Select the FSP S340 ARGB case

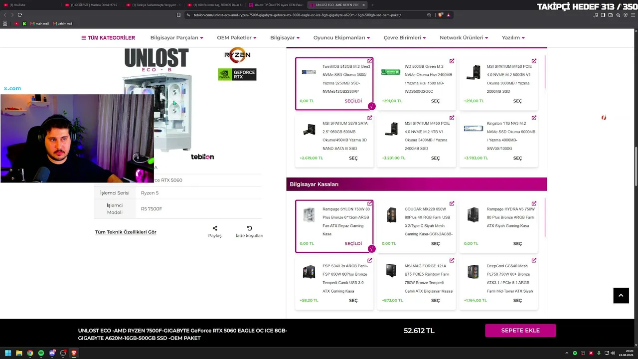(x=353, y=301)
